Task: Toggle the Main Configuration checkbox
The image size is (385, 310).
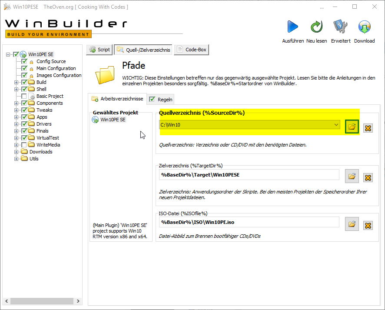Action: pyautogui.click(x=24, y=68)
